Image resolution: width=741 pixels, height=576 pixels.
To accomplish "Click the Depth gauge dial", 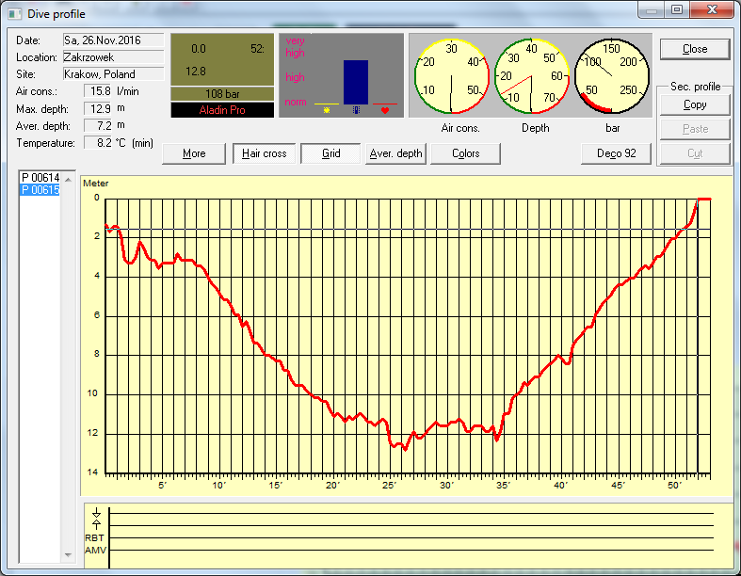I will pyautogui.click(x=532, y=76).
